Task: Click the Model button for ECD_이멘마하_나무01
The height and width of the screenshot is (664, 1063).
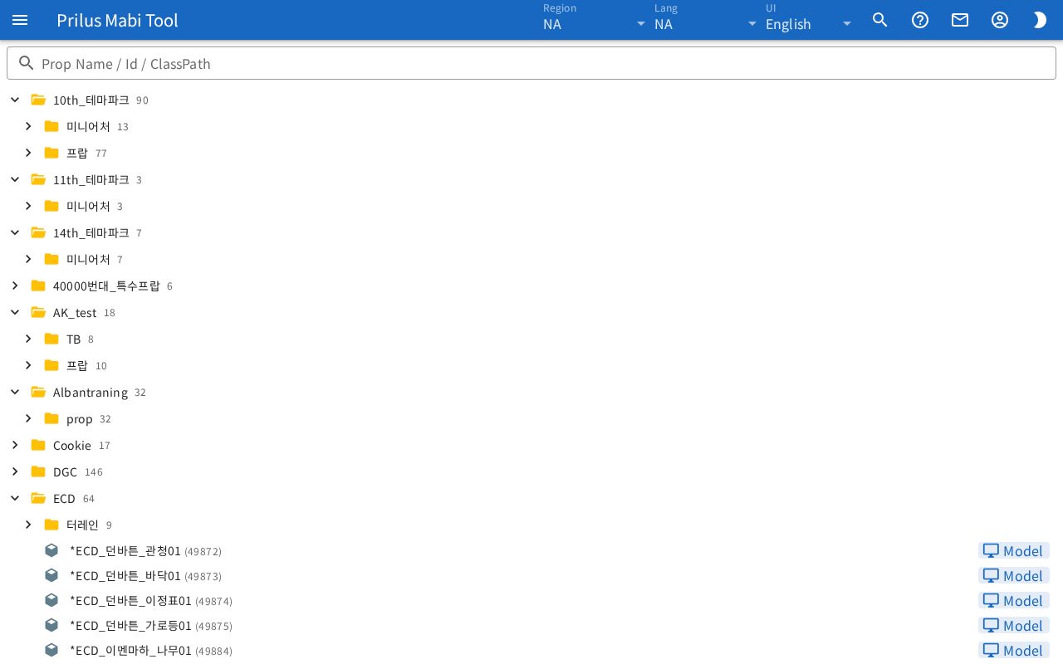Action: pyautogui.click(x=1013, y=650)
